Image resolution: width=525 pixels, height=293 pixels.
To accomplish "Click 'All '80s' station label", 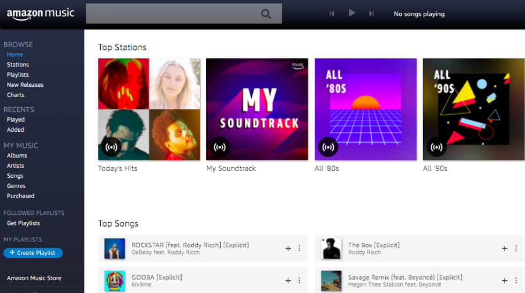I will (x=327, y=168).
